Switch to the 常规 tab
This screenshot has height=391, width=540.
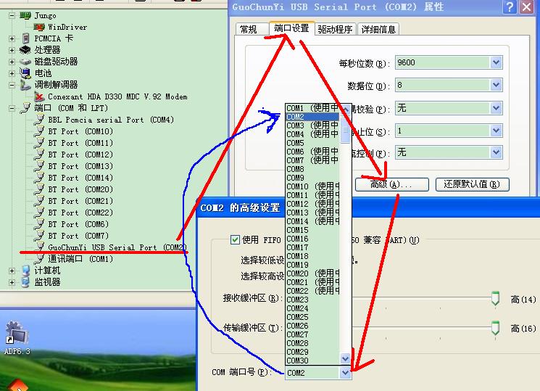click(249, 30)
